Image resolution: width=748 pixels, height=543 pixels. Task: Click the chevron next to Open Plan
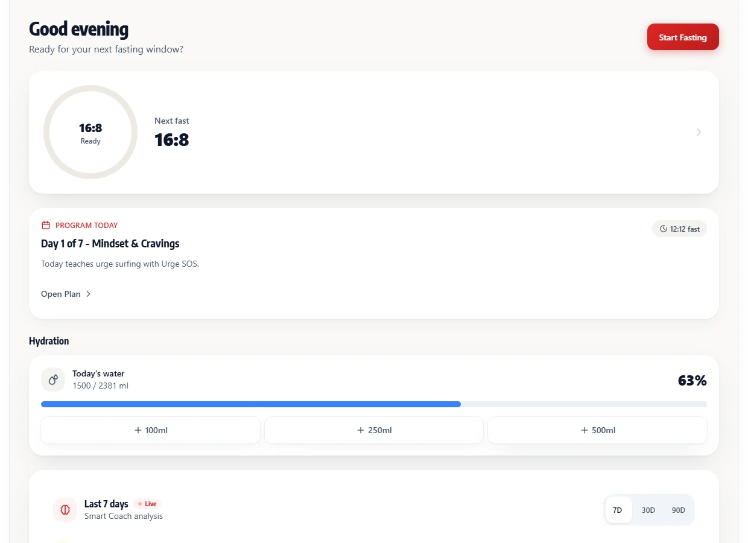pos(88,294)
